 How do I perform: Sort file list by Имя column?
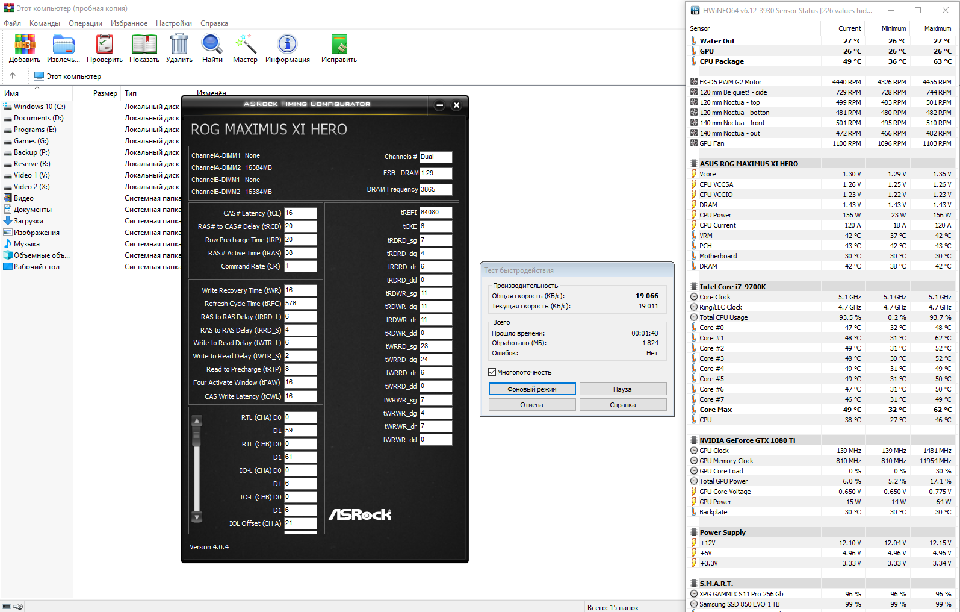[36, 93]
